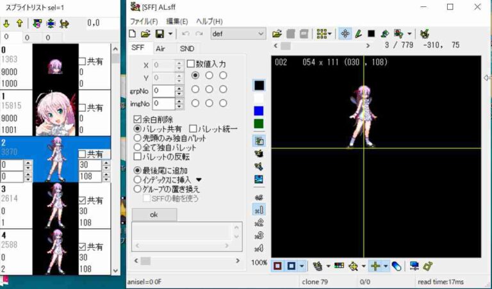Pick the black background color swatch
492x289 pixels.
click(x=259, y=85)
